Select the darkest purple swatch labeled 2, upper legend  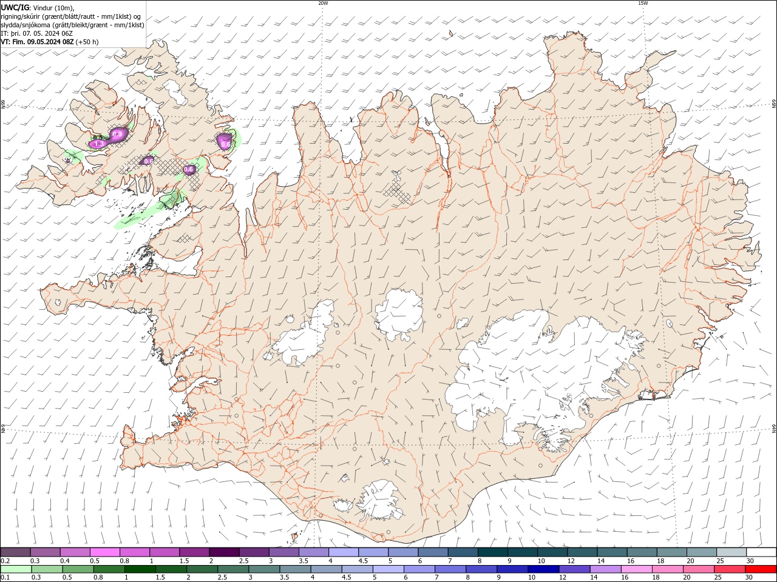[224, 552]
